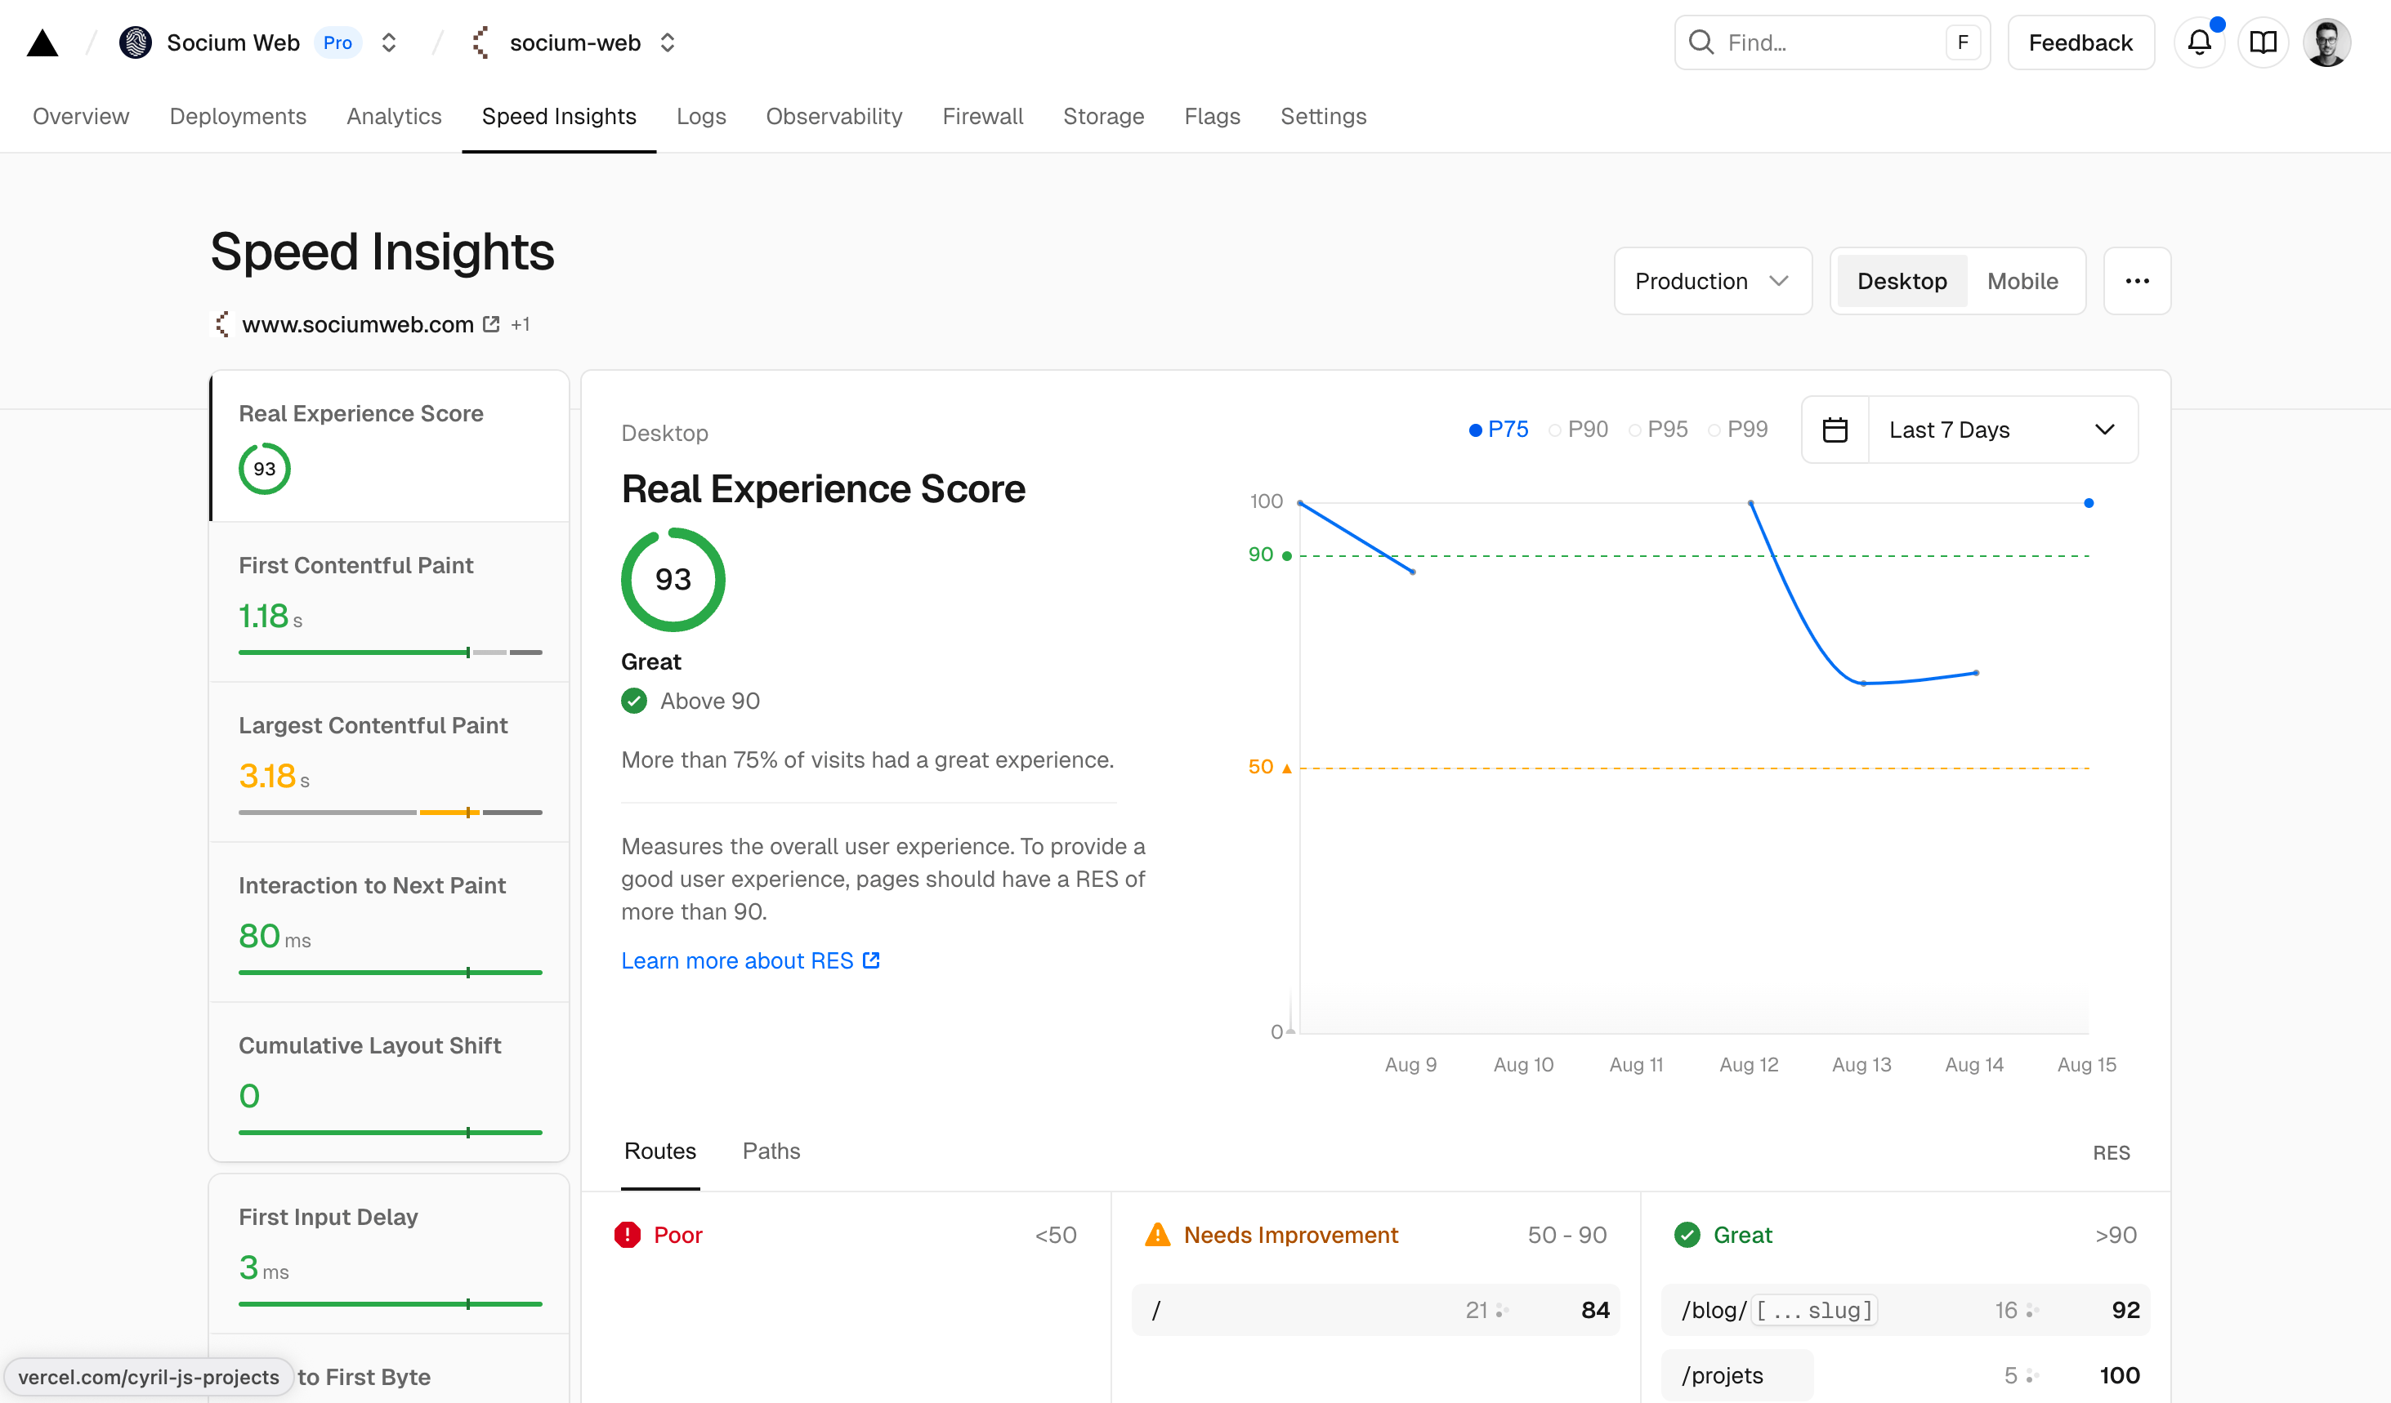Open the Socium Web team switcher

point(388,42)
